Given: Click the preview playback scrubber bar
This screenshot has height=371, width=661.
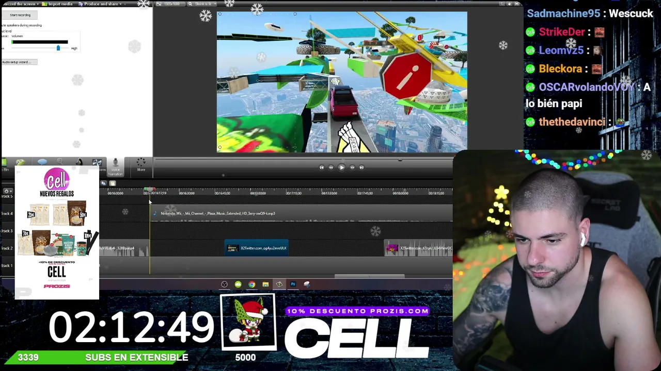Looking at the screenshot, I should pyautogui.click(x=304, y=160).
